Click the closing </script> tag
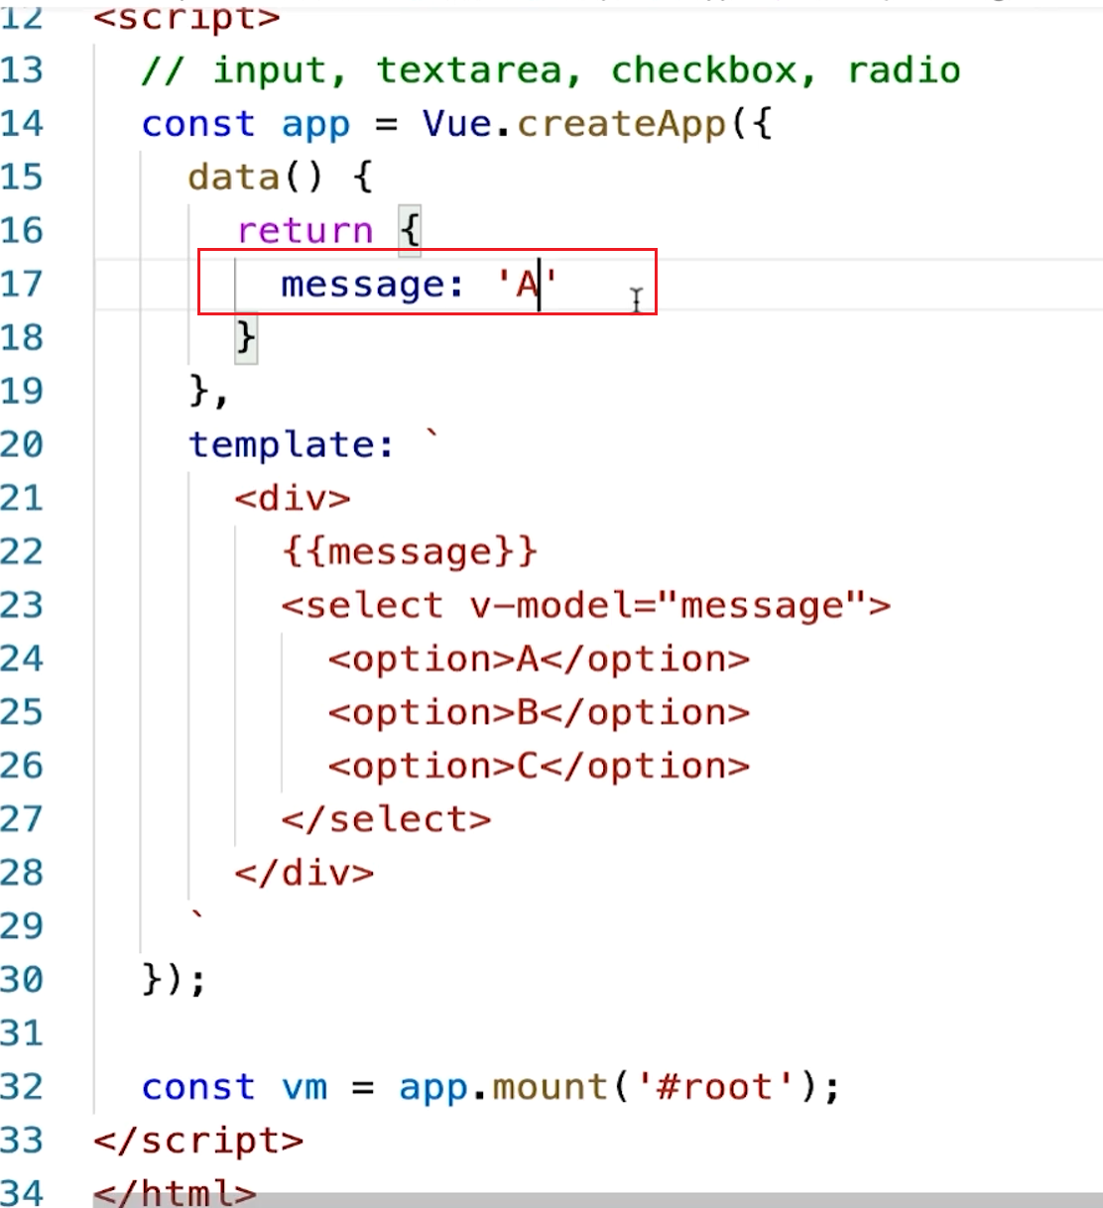Viewport: 1103px width, 1208px height. click(198, 1141)
